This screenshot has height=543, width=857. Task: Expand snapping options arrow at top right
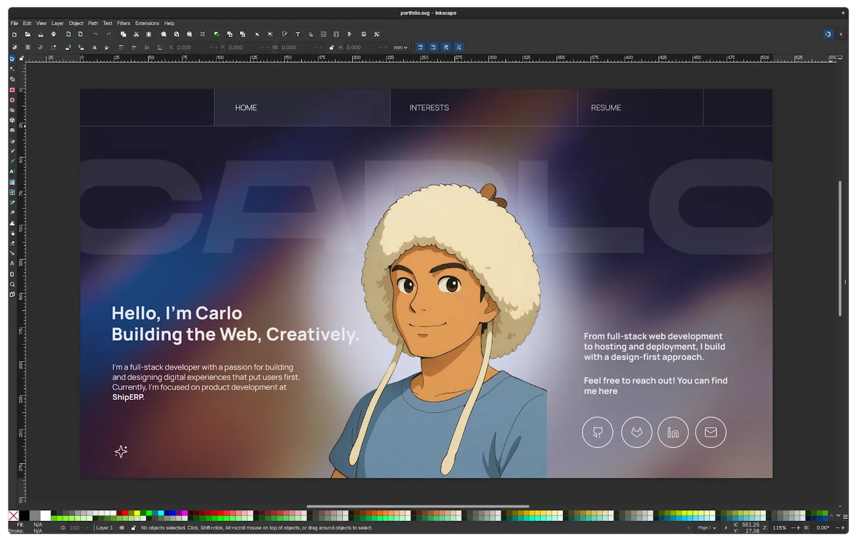[x=841, y=34]
